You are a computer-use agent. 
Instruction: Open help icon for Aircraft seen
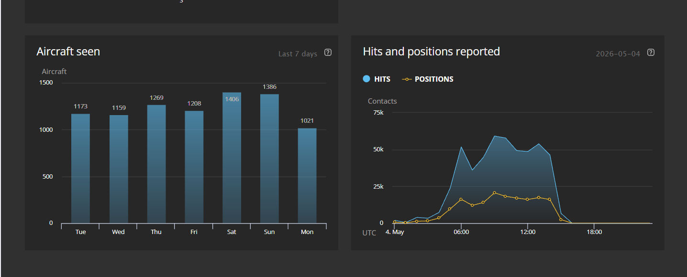point(328,53)
